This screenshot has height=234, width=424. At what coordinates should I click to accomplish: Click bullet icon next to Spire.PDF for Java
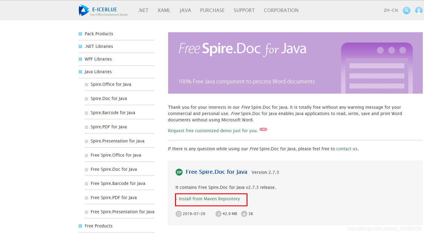tap(87, 127)
